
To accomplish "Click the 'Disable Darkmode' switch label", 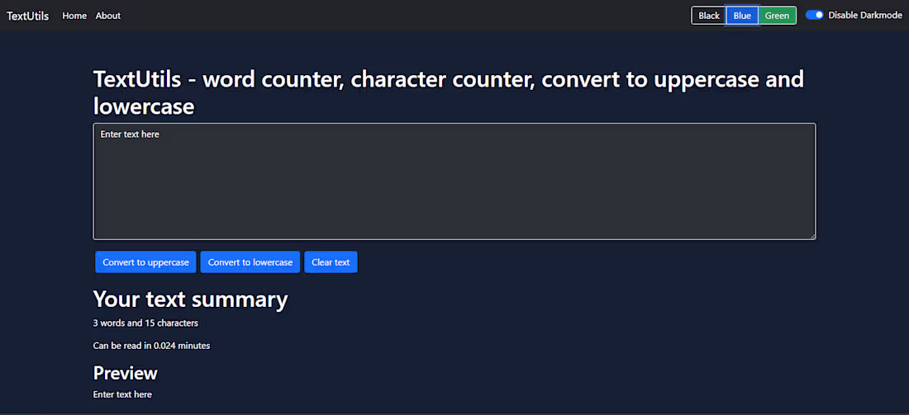I will (x=865, y=16).
